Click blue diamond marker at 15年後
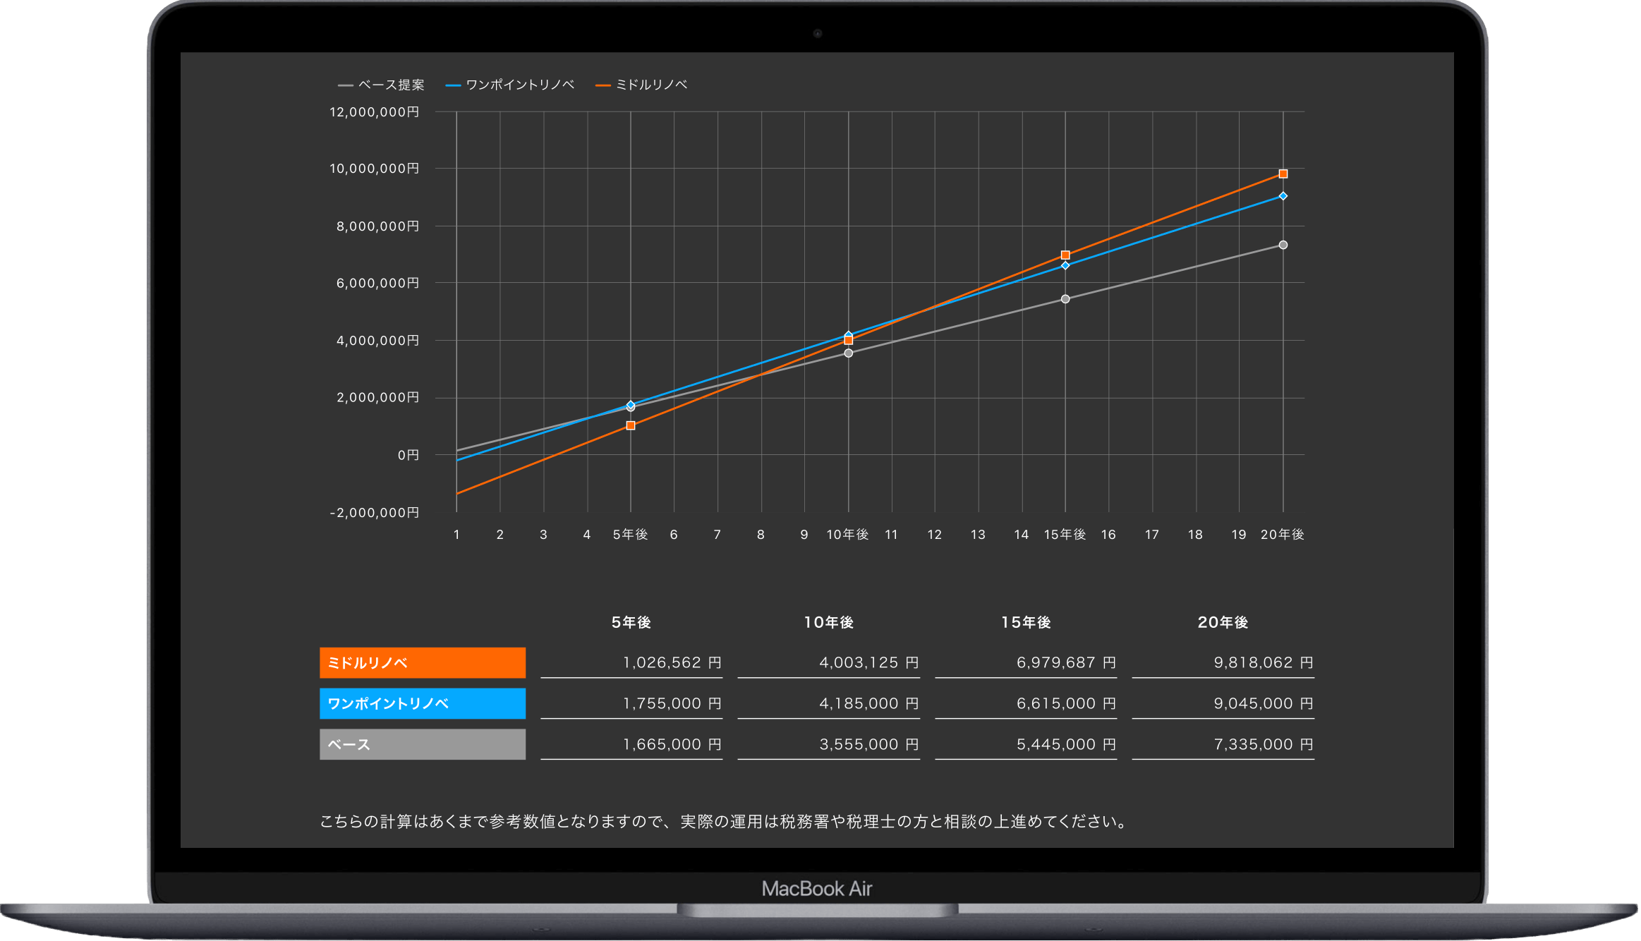Viewport: 1641px width, 941px height. [x=1065, y=265]
